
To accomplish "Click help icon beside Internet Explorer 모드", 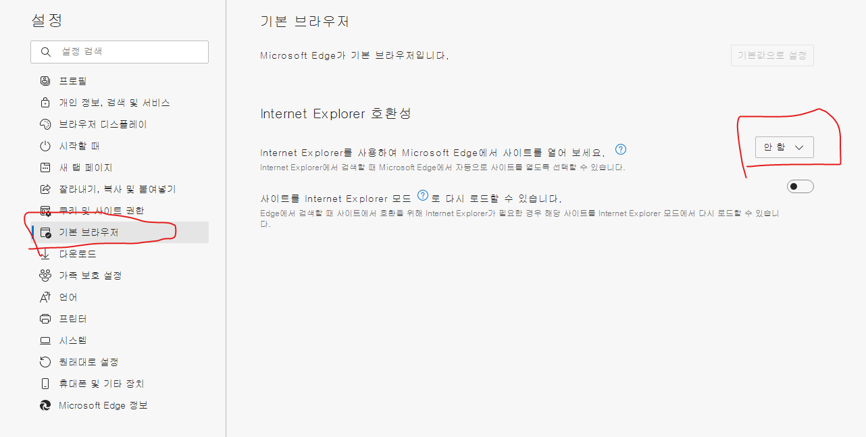I will pyautogui.click(x=423, y=196).
